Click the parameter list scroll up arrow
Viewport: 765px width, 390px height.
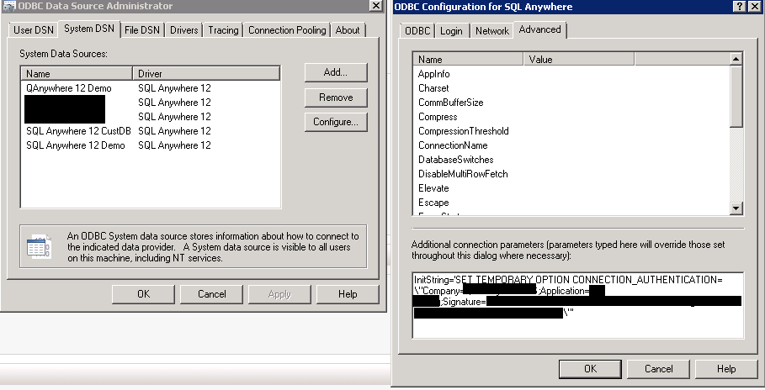tap(736, 59)
